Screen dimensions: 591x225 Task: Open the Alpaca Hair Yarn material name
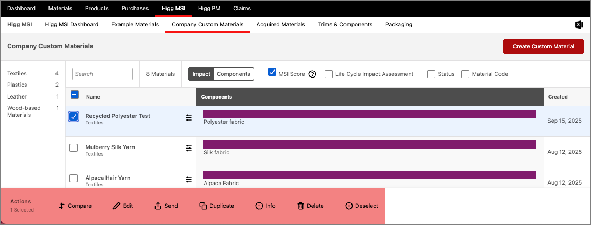[x=108, y=178]
